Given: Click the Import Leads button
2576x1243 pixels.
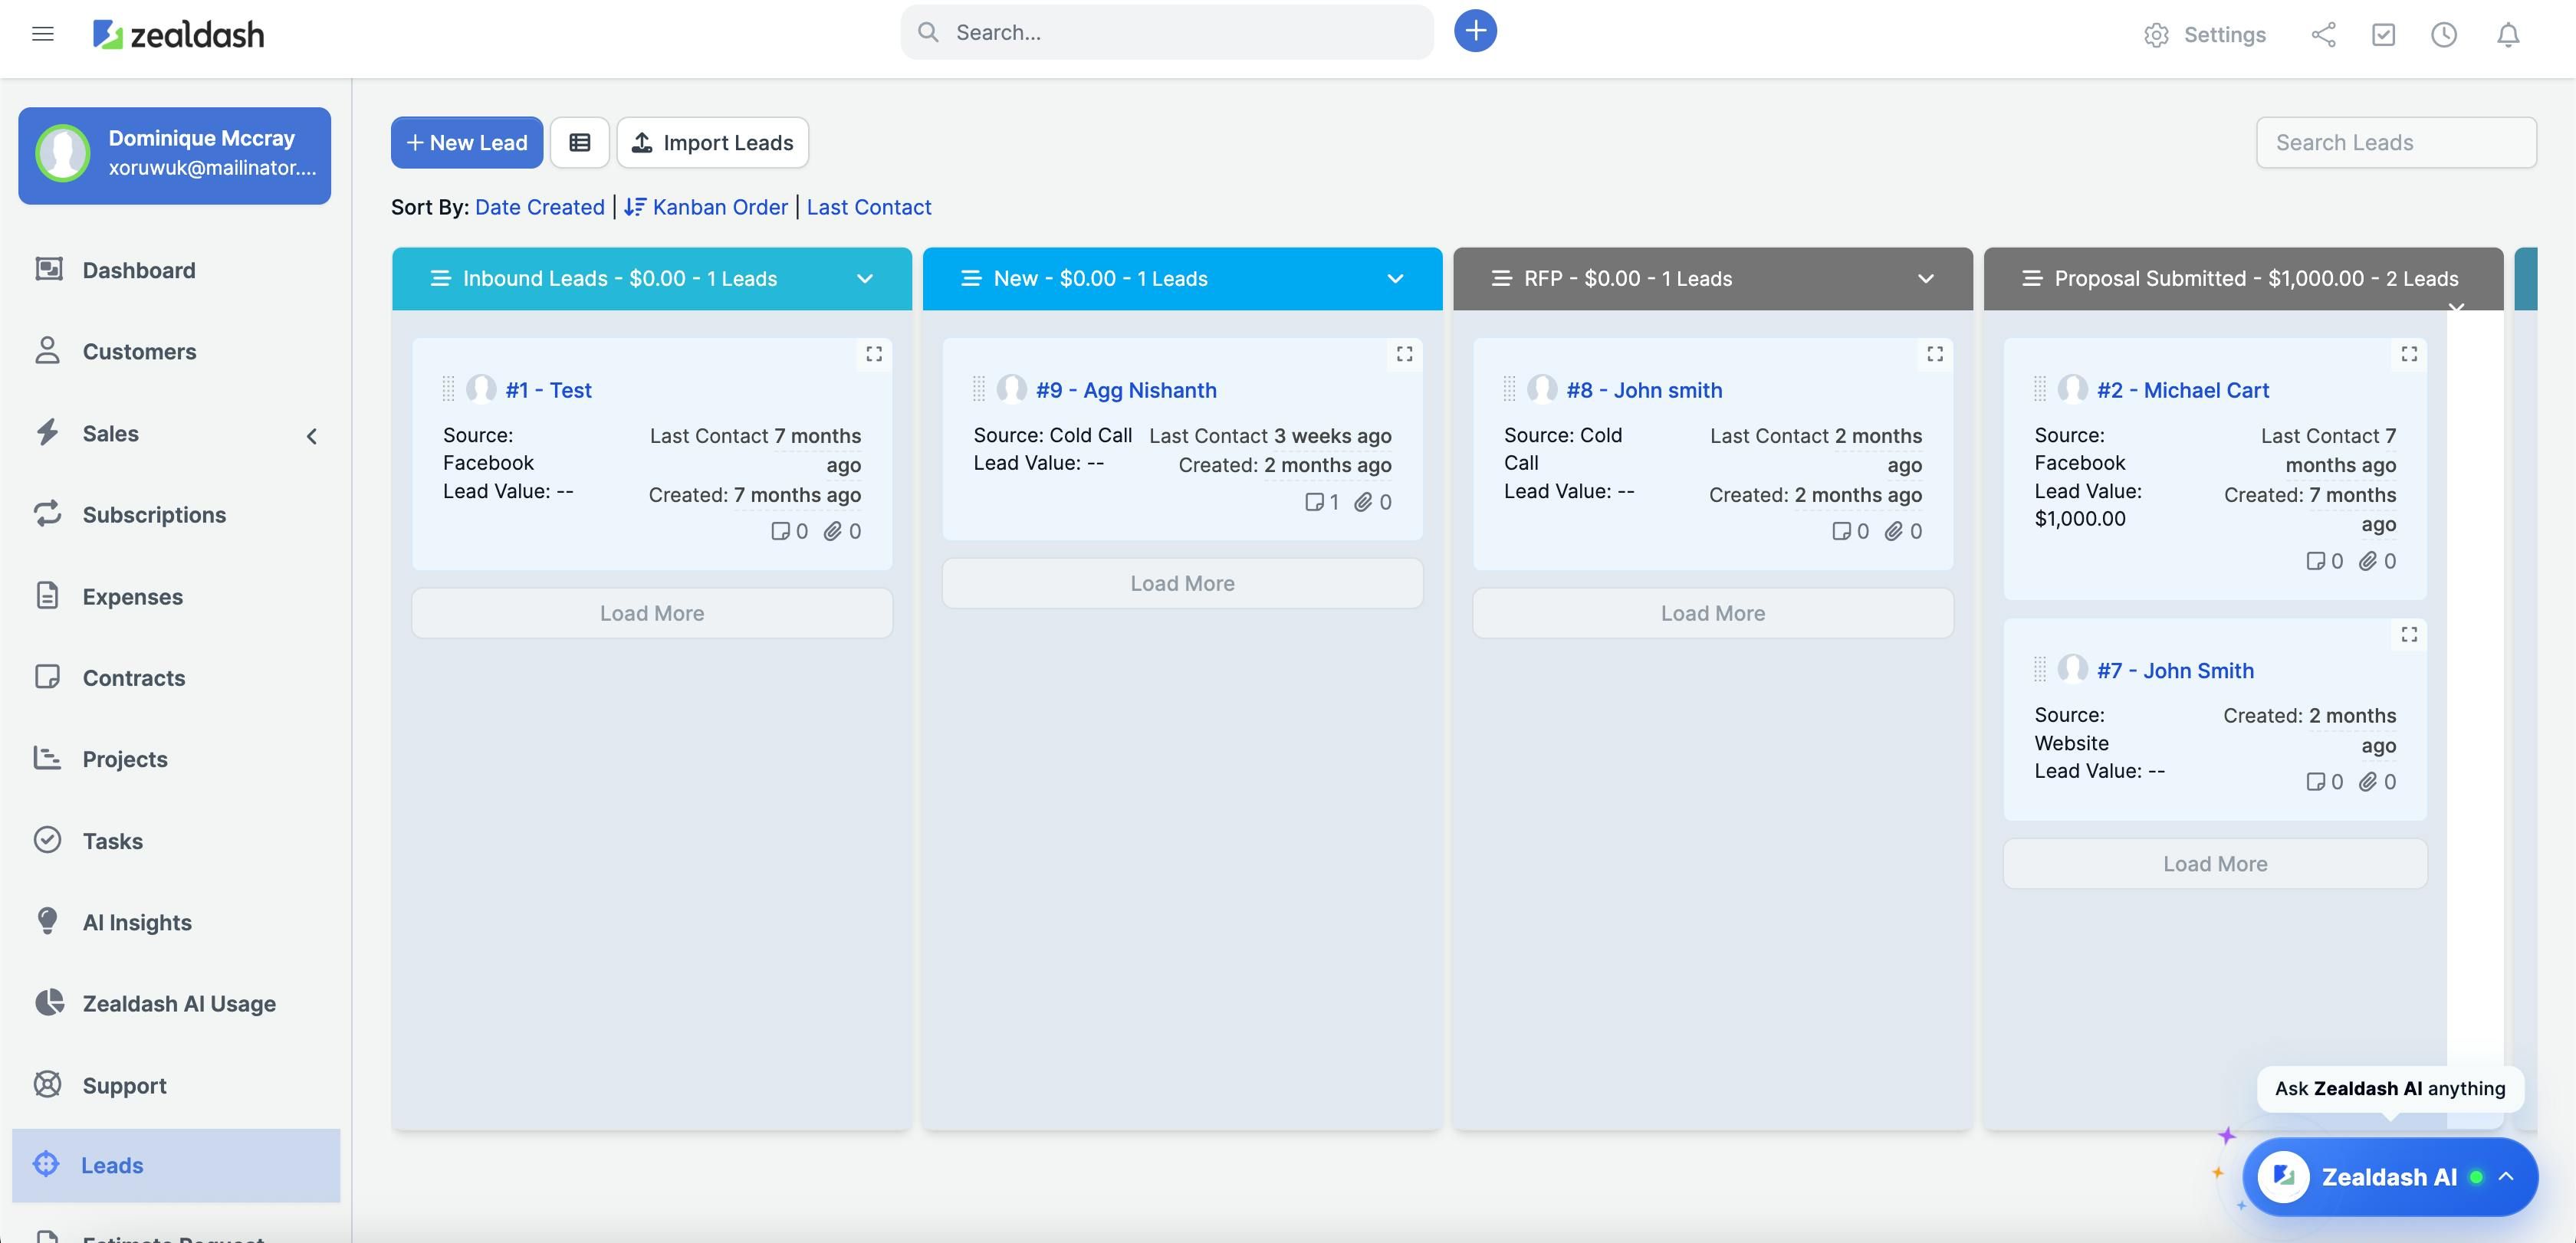Looking at the screenshot, I should tap(713, 142).
